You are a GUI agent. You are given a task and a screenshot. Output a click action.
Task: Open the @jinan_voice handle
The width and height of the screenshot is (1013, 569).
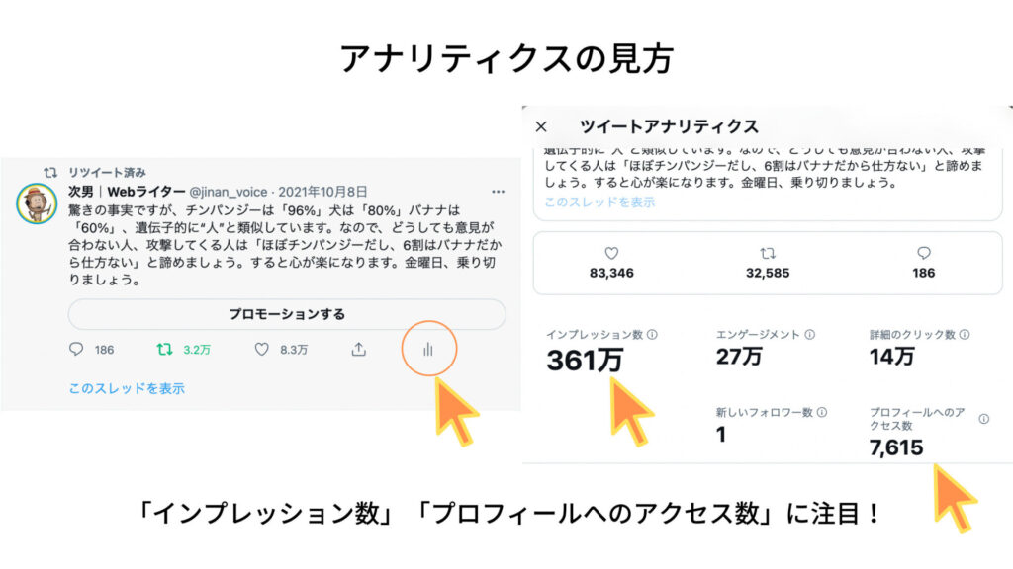coord(229,192)
